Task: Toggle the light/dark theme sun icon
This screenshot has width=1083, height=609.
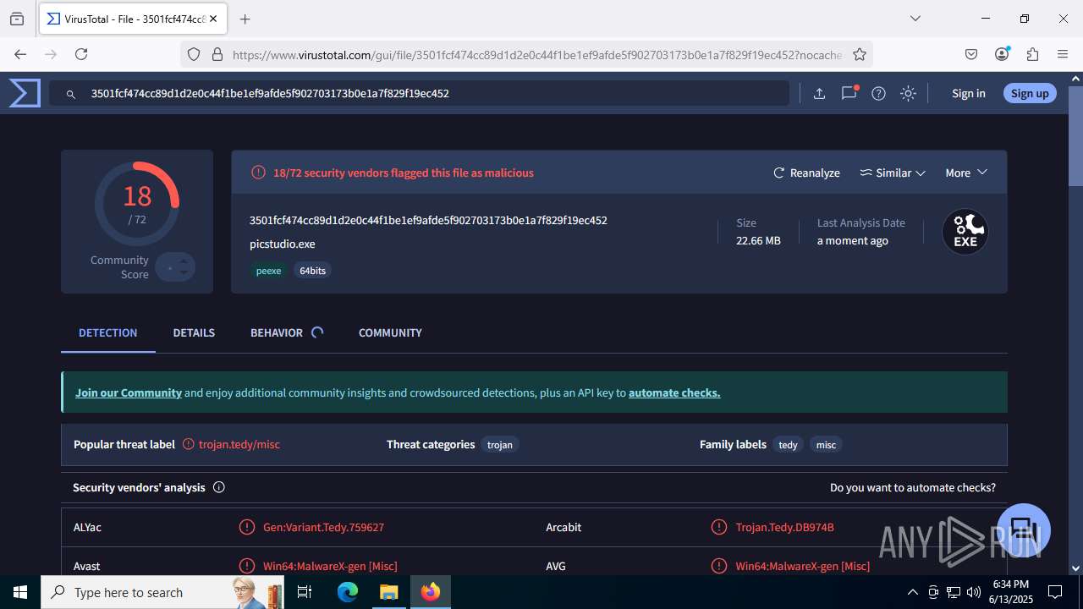Action: (909, 94)
